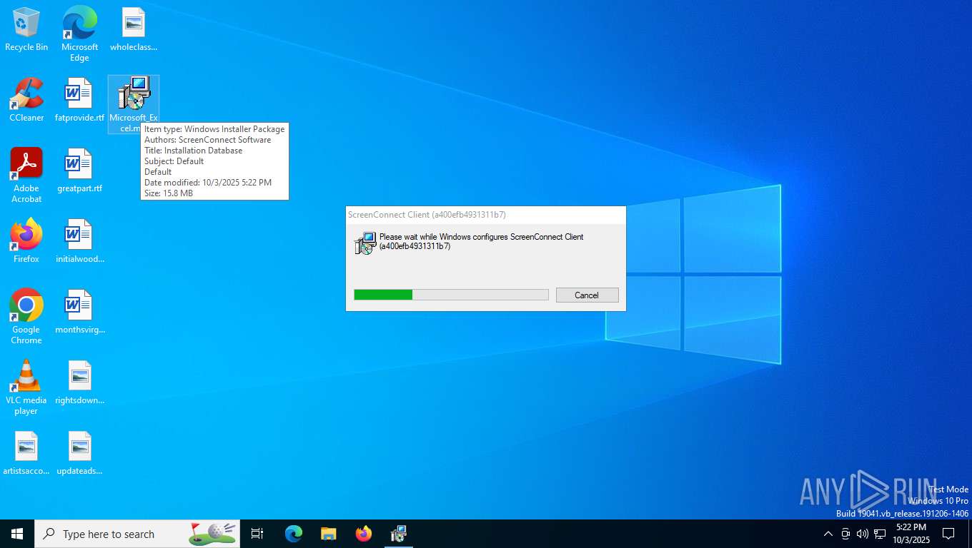Click the Meet Now tray icon
The image size is (972, 548).
[x=845, y=534]
